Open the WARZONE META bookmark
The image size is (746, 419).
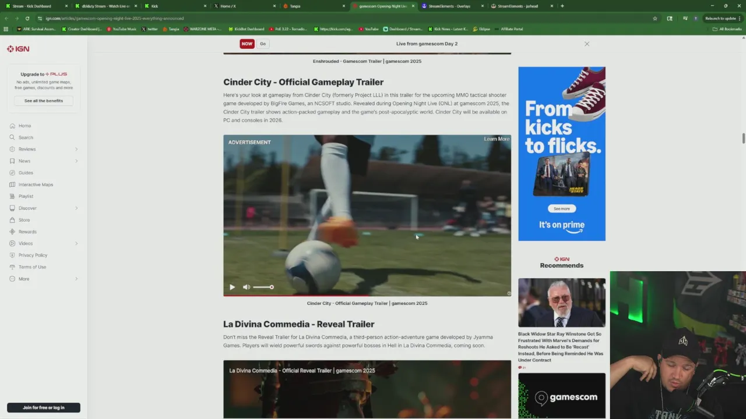pos(202,29)
